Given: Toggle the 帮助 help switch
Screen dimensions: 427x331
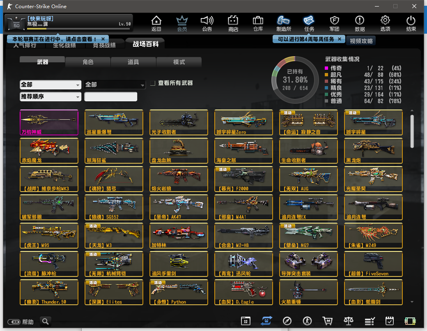Looking at the screenshot, I should pyautogui.click(x=14, y=322).
